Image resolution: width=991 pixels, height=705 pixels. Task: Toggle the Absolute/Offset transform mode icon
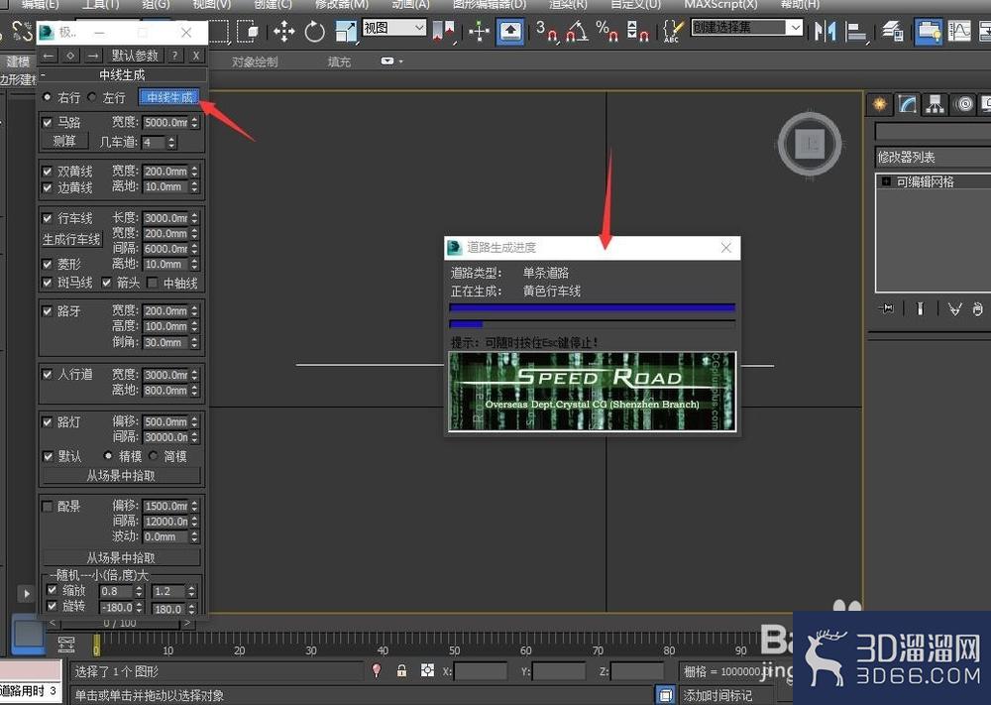[427, 671]
